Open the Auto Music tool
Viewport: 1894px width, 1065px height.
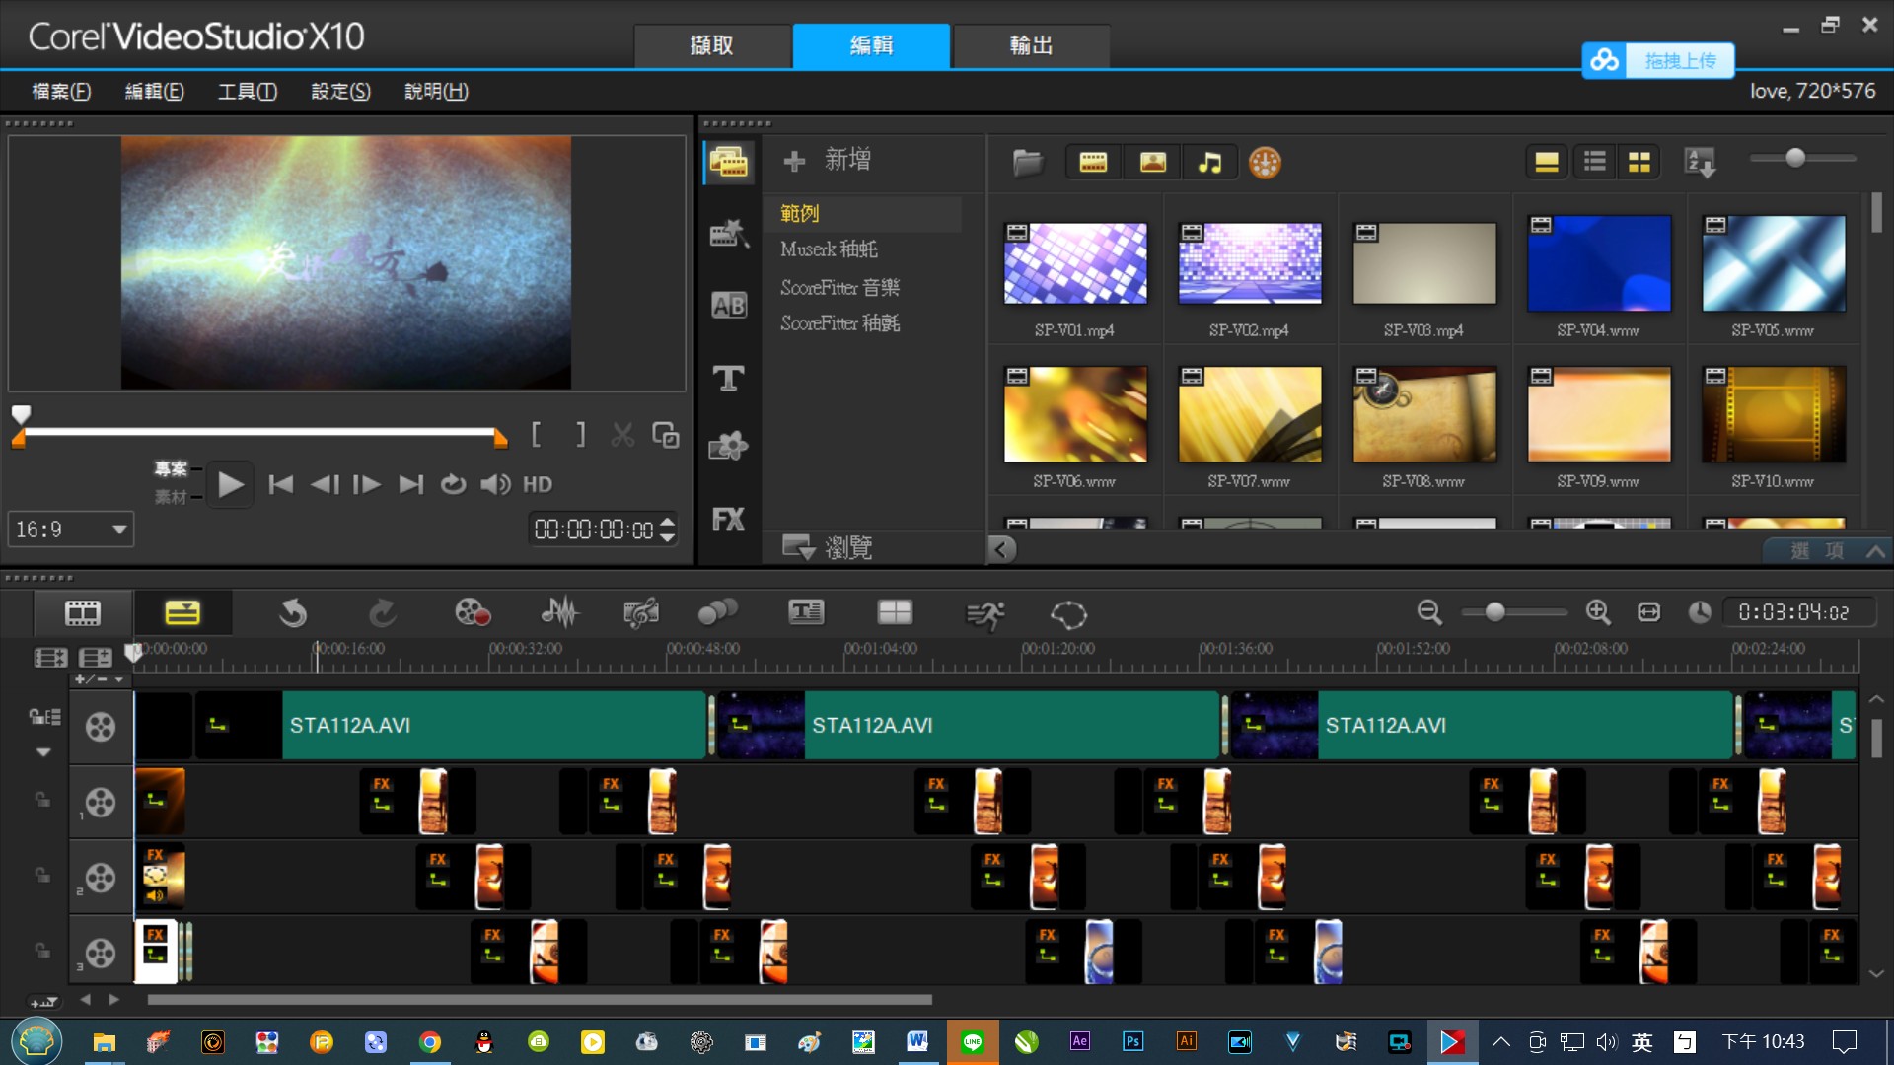point(640,613)
